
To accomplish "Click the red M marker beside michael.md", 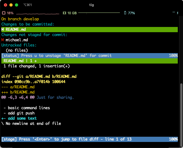I will click(2, 40).
